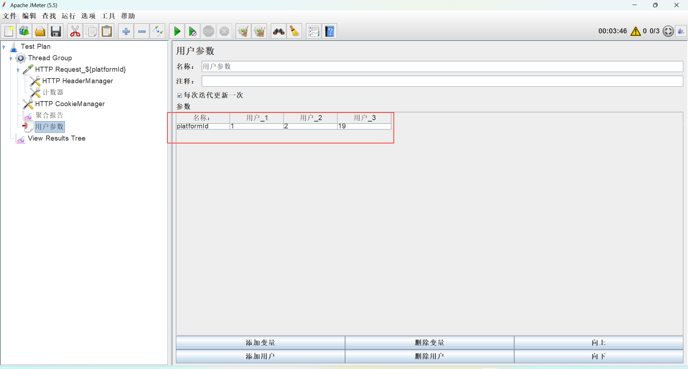688x369 pixels.
Task: Select the 计数器 tree item
Action: tap(53, 93)
